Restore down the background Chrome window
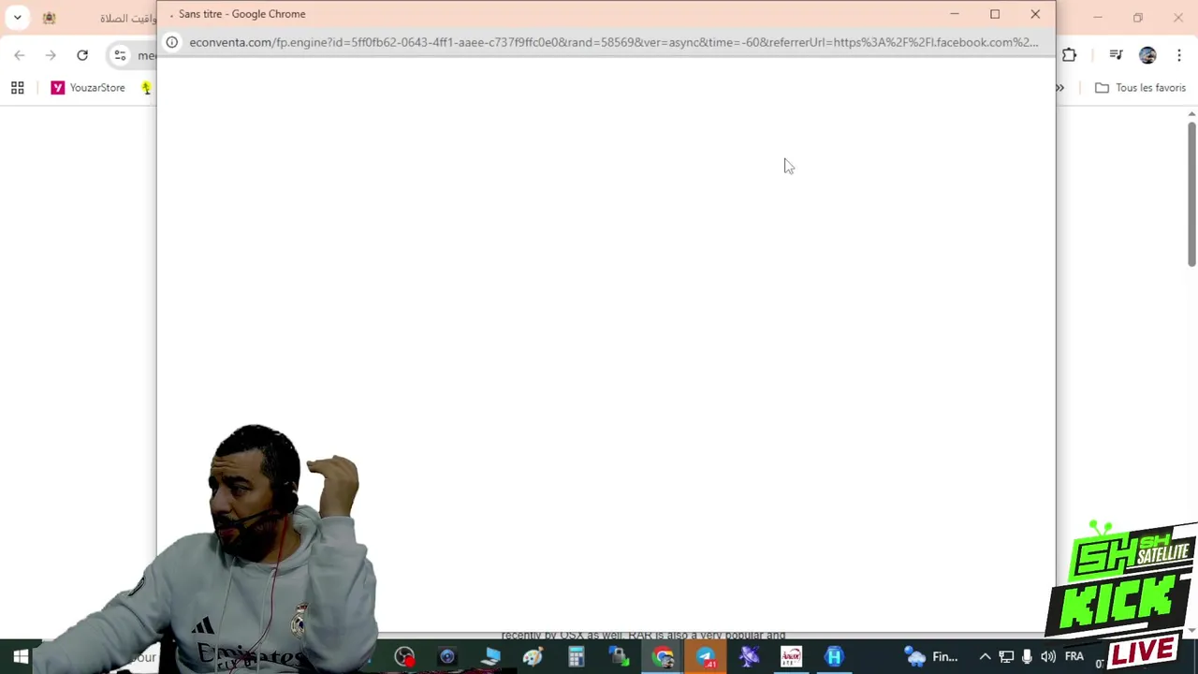Image resolution: width=1198 pixels, height=674 pixels. pos(1137,17)
